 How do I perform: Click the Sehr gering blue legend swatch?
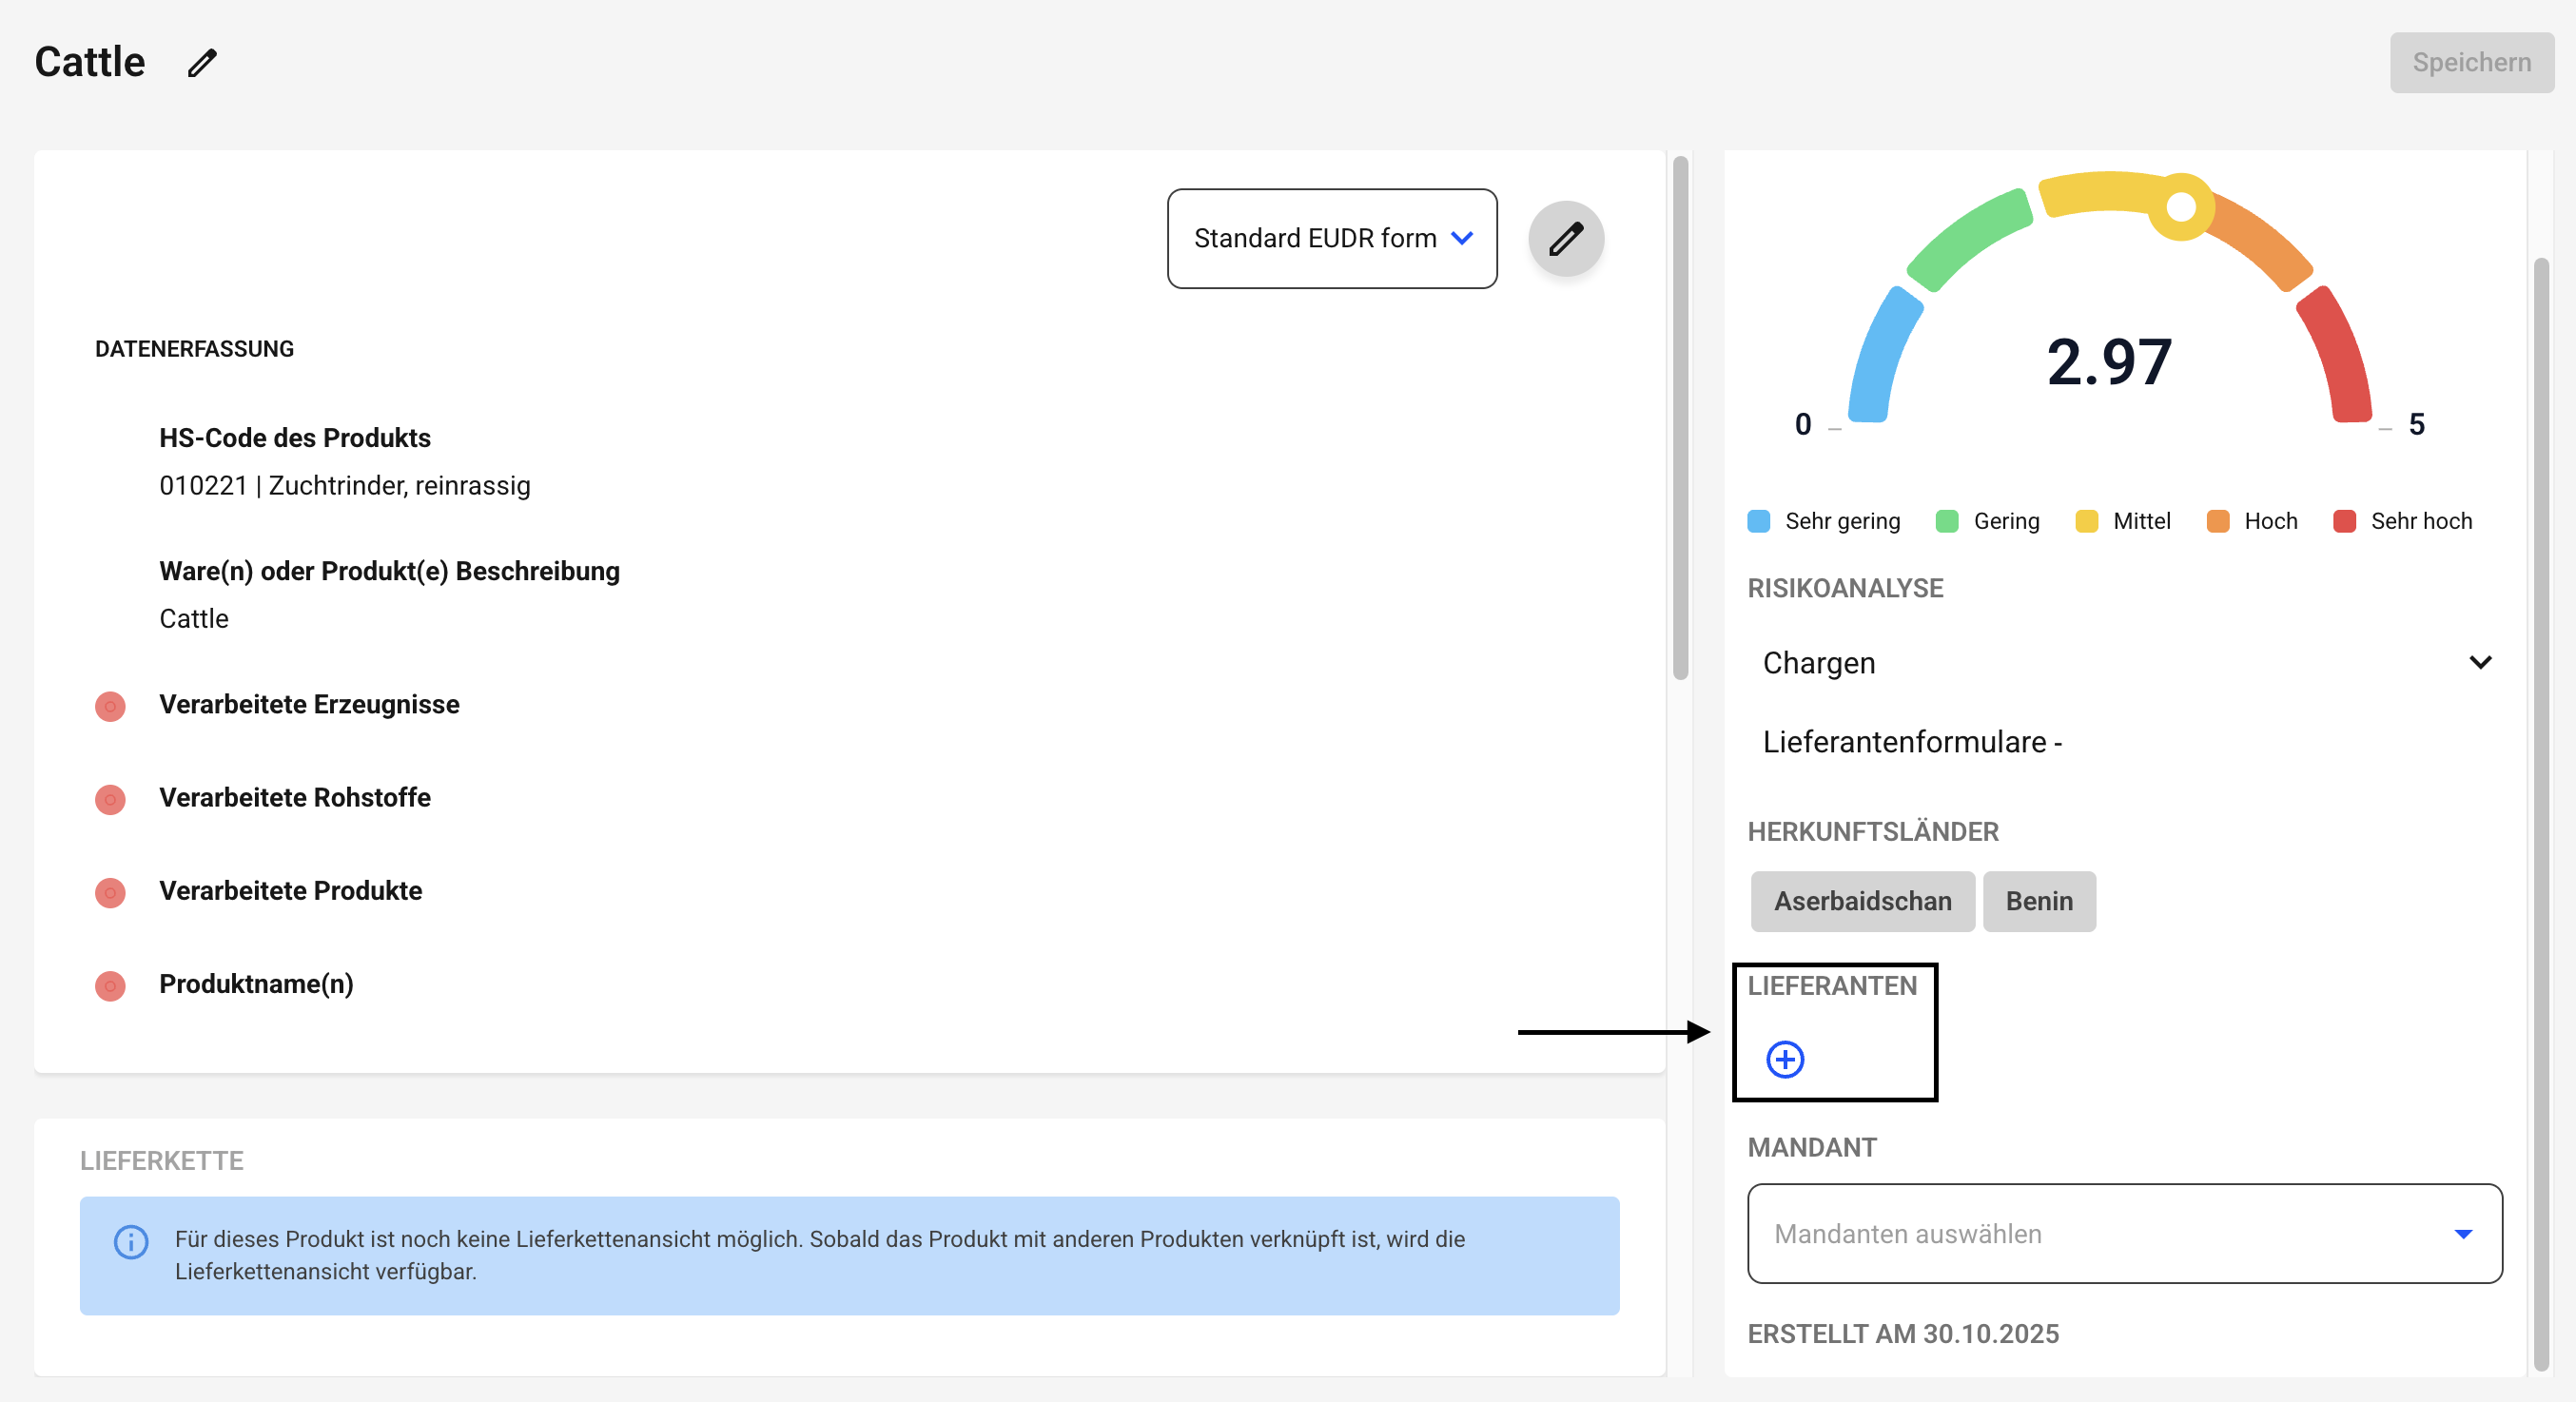click(x=1758, y=521)
